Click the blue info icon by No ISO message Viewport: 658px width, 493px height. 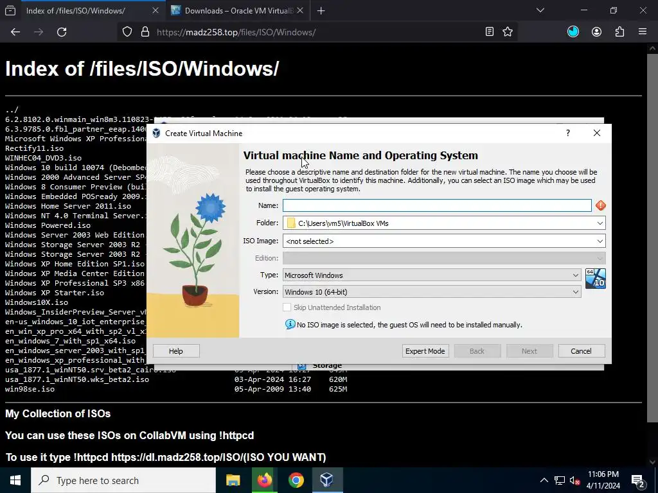290,324
